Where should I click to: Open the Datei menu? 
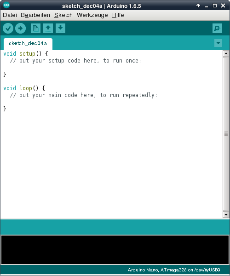tap(10, 15)
